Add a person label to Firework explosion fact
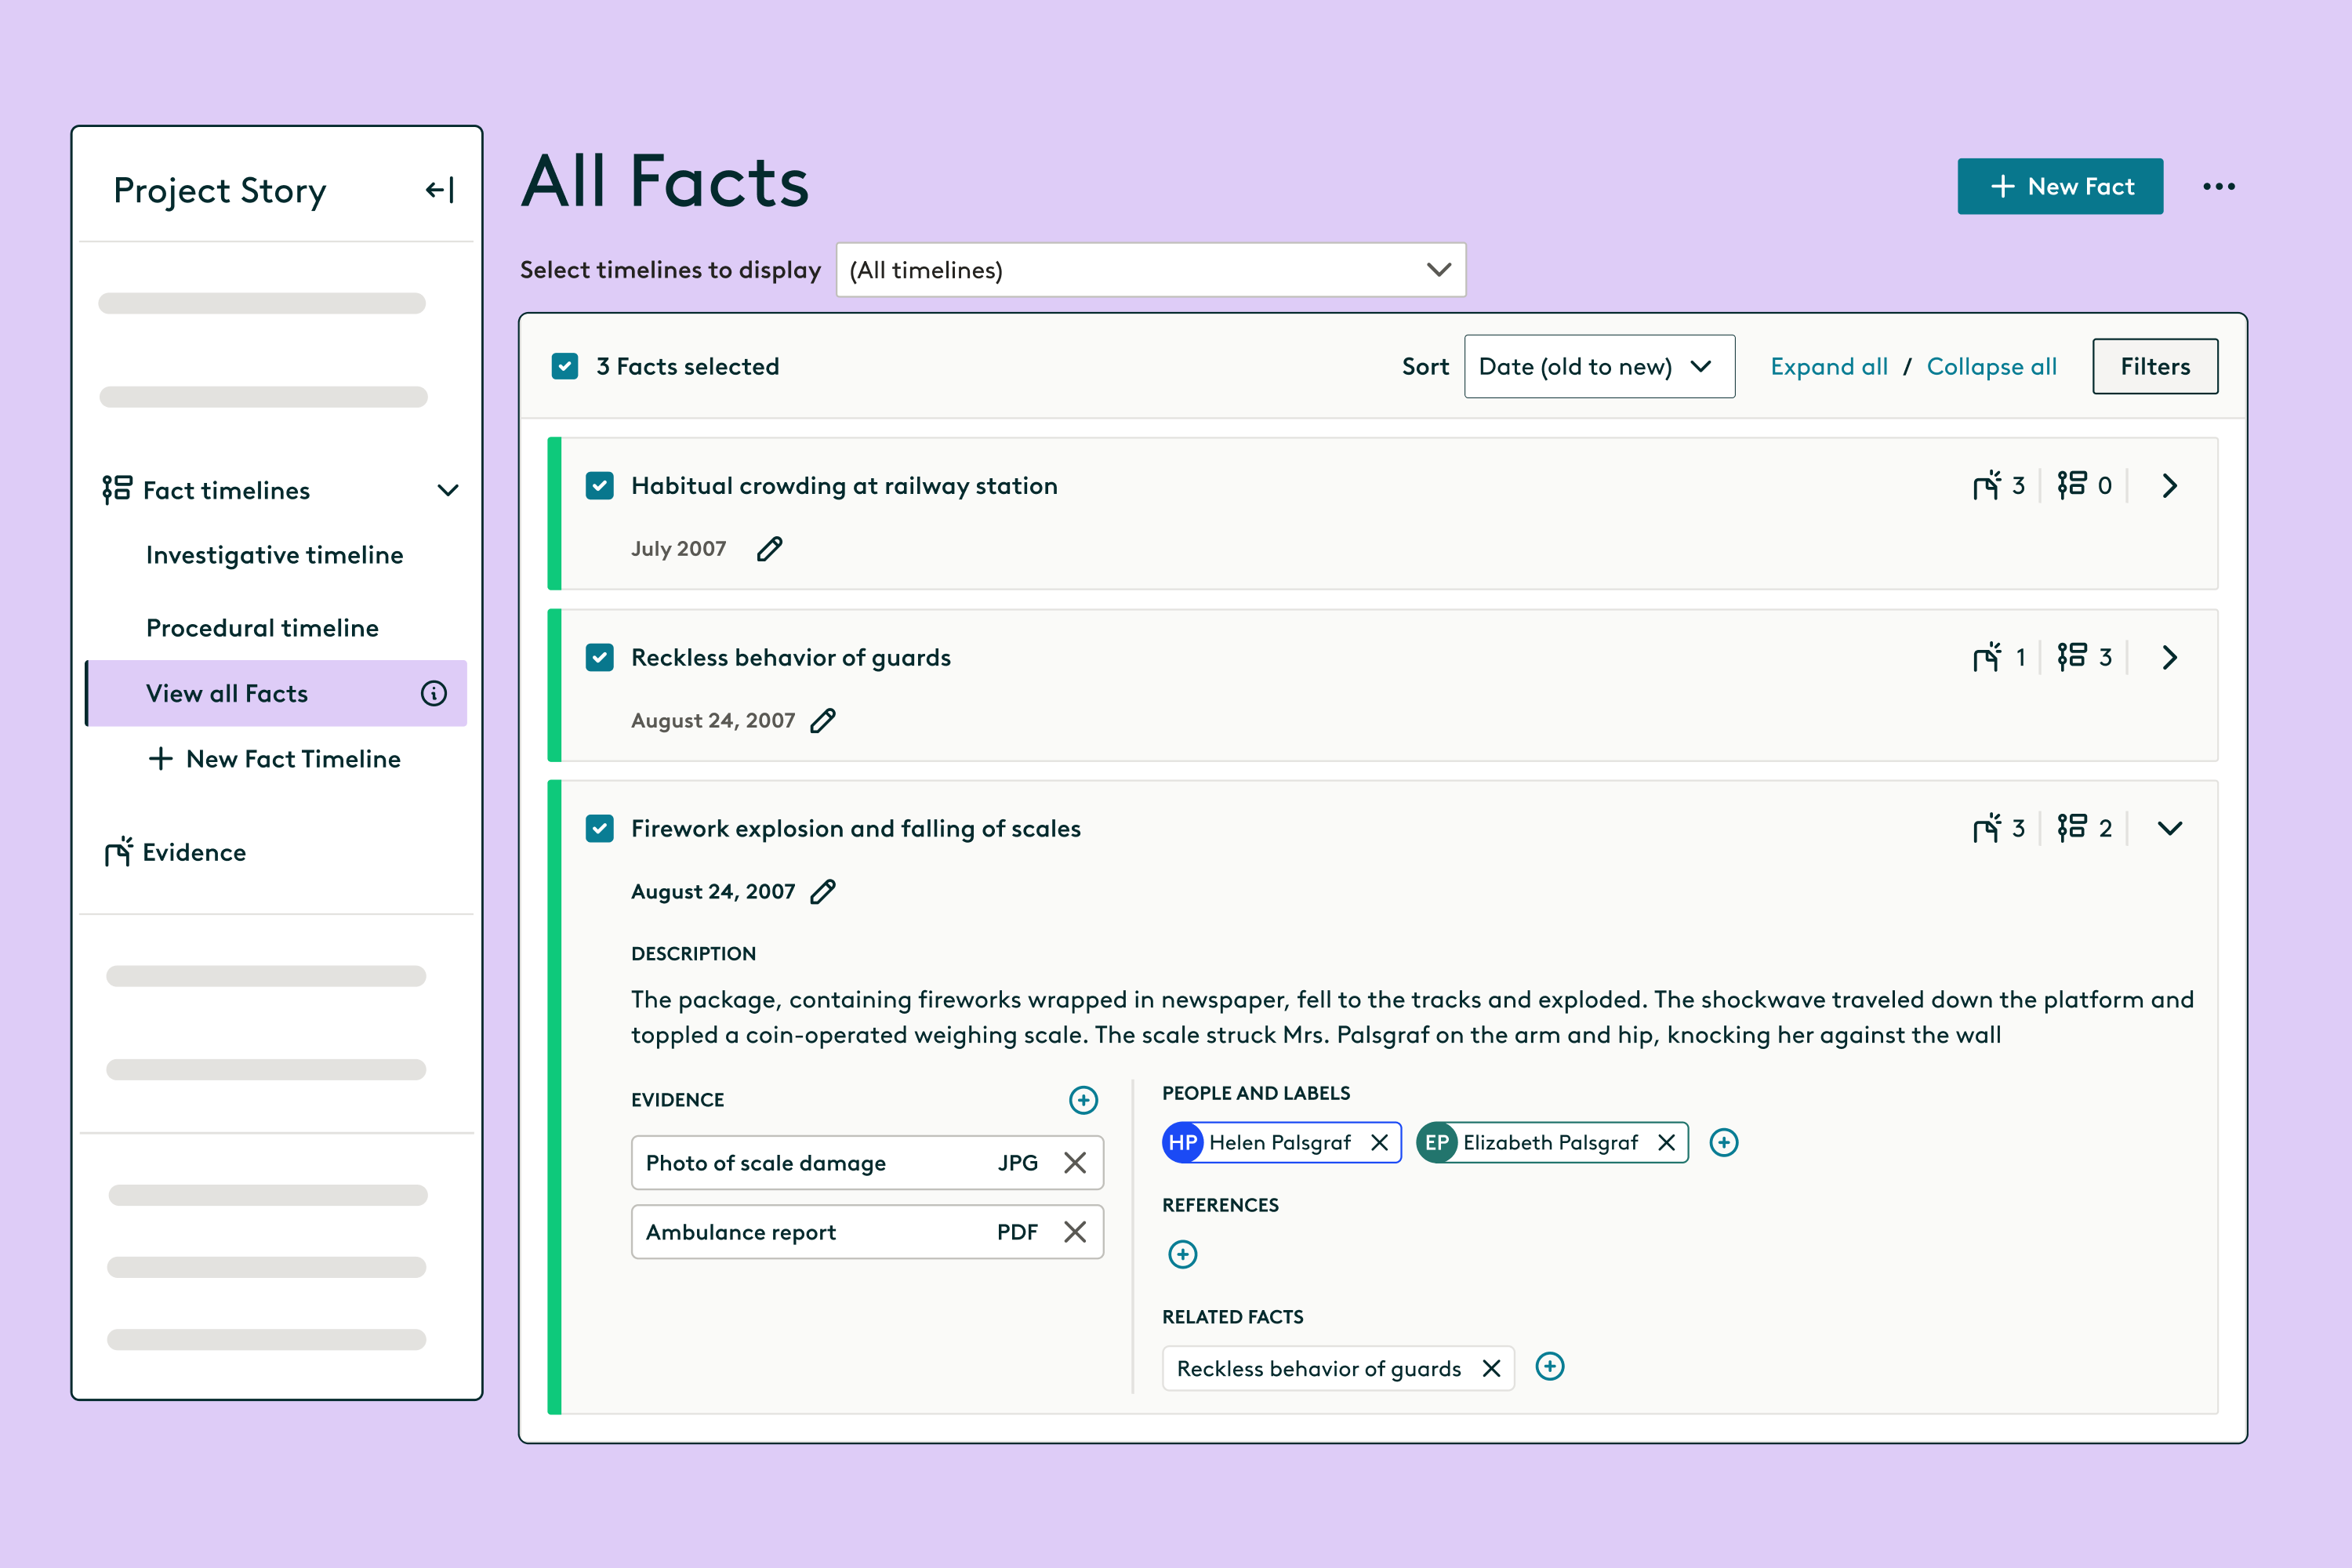2352x1568 pixels. (1723, 1142)
